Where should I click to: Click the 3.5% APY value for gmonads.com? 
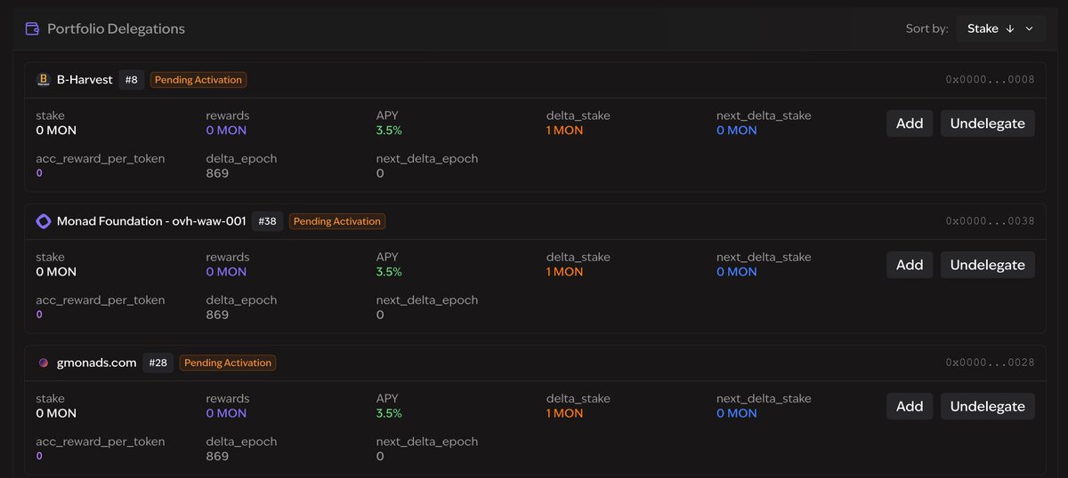389,412
